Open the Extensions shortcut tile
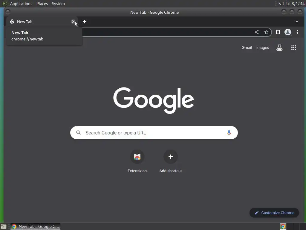306x230 pixels. click(x=137, y=161)
